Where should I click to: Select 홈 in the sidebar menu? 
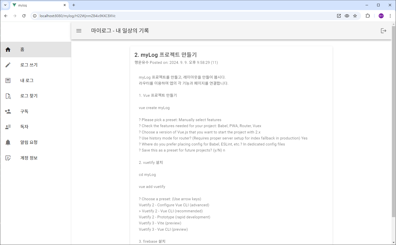35,50
